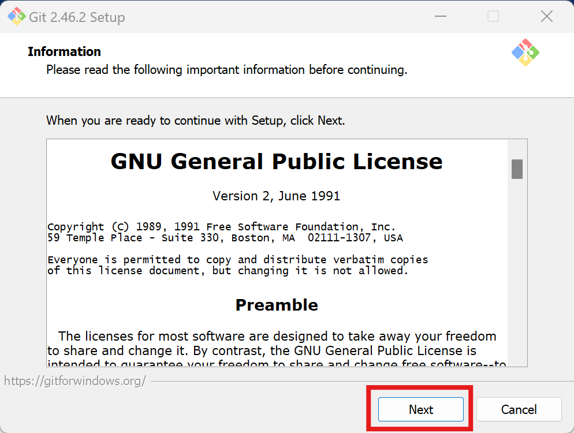Click 'of this license document' line
Viewport: 574px width, 433px height.
(x=228, y=271)
